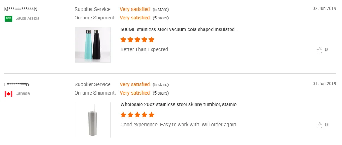Image resolution: width=342 pixels, height=145 pixels.
Task: Click the fifth star of cola bottle rating
Action: [x=151, y=40]
